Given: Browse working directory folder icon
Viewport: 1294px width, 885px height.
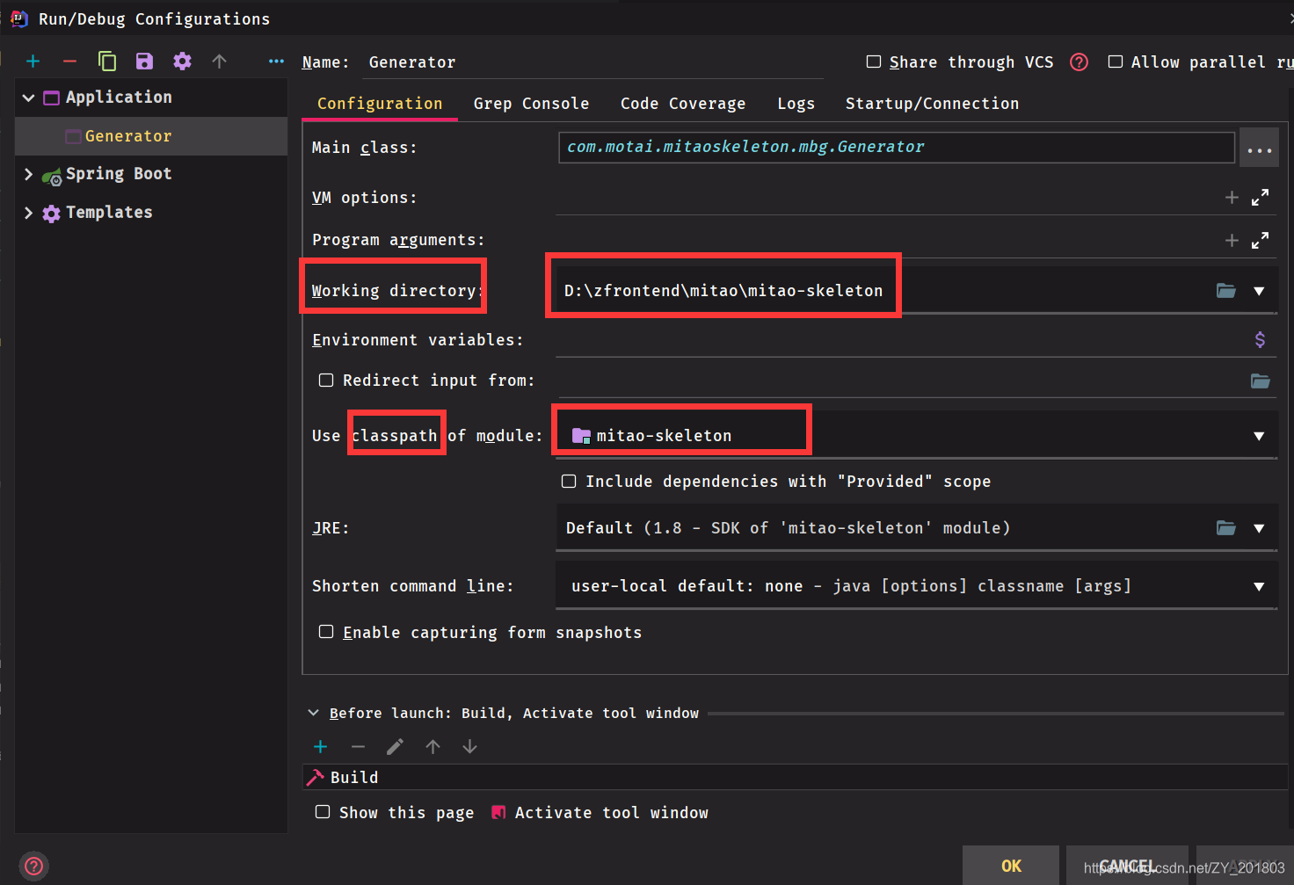Looking at the screenshot, I should coord(1226,291).
